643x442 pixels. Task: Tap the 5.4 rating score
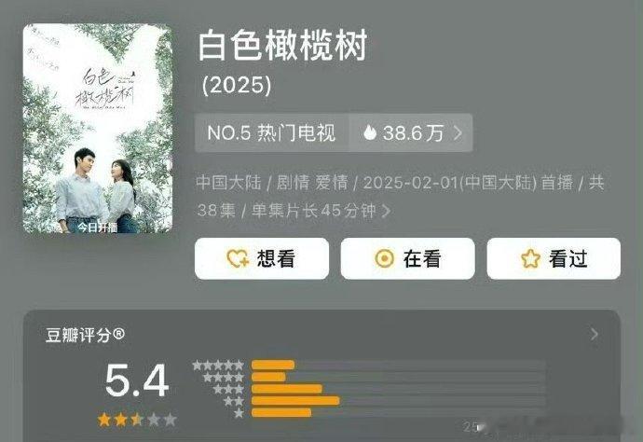tap(137, 380)
